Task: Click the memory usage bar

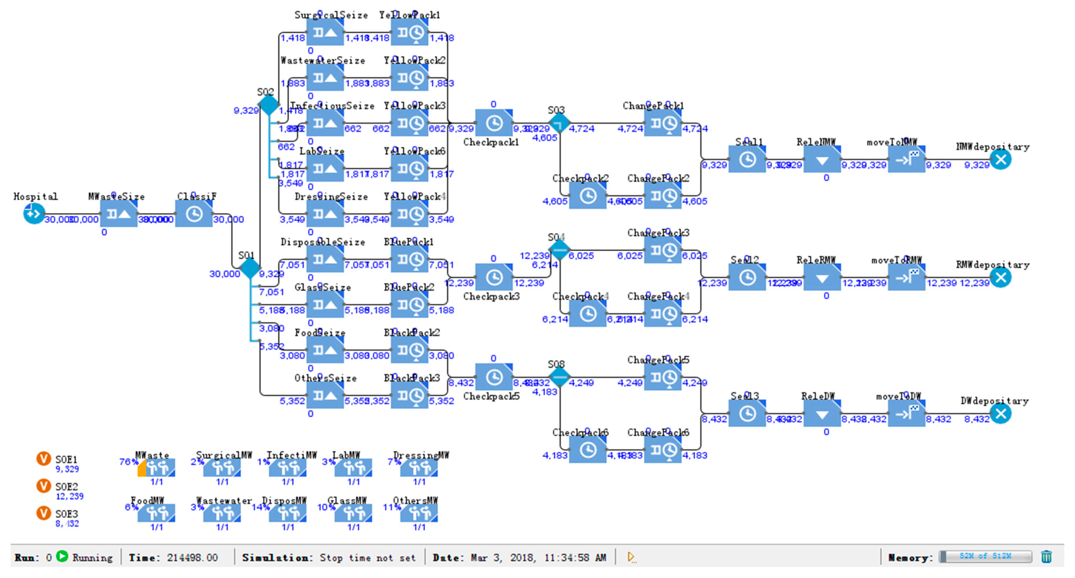Action: click(x=985, y=556)
